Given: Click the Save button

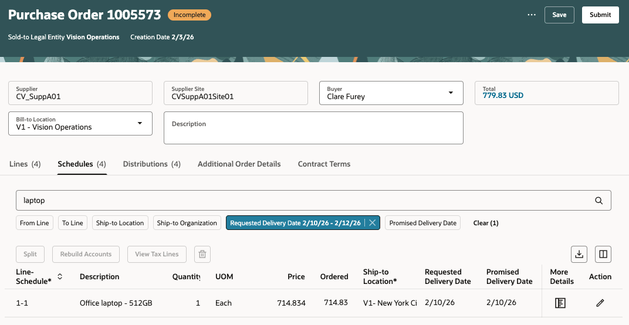Looking at the screenshot, I should 559,15.
